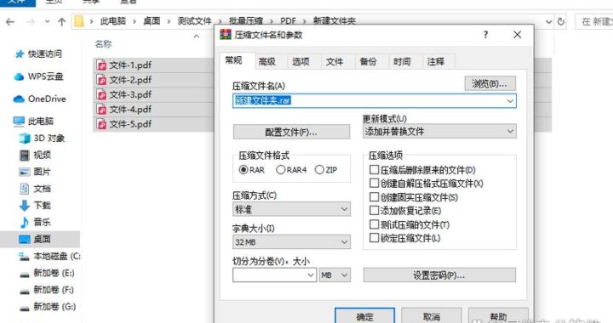The width and height of the screenshot is (613, 323).
Task: Open WPS云盘 cloud icon in sidebar
Action: pos(19,76)
